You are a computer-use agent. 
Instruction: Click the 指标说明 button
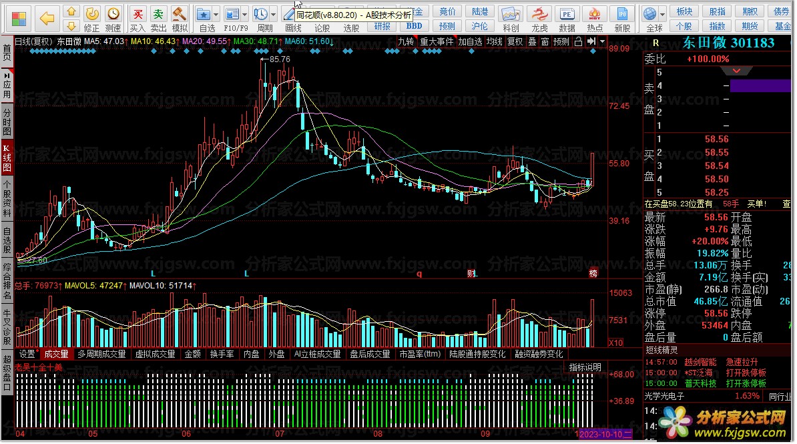pyautogui.click(x=585, y=367)
